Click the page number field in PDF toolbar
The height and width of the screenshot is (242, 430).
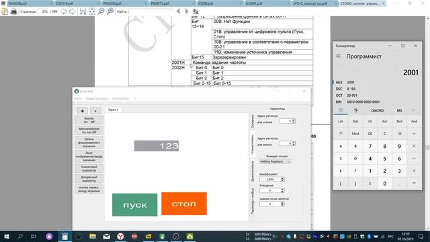pyautogui.click(x=44, y=11)
